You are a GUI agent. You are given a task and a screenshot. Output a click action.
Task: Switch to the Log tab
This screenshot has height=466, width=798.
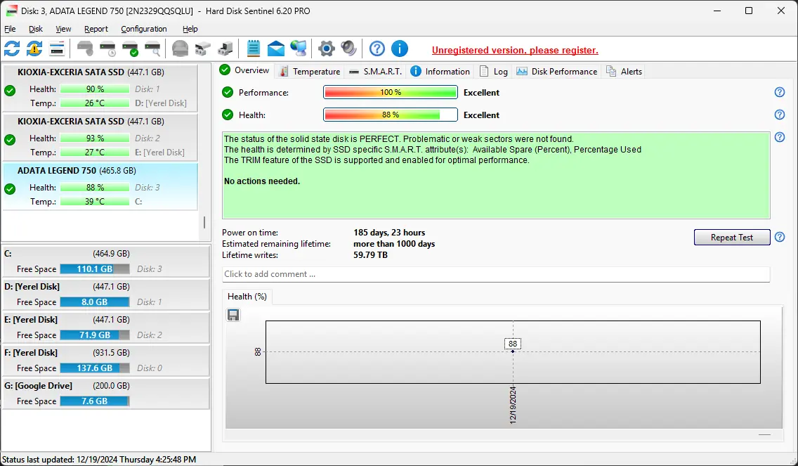494,71
